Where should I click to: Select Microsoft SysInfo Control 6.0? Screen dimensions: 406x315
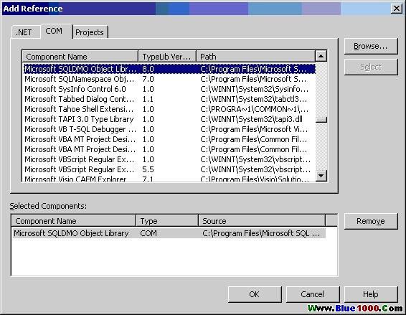click(x=169, y=89)
